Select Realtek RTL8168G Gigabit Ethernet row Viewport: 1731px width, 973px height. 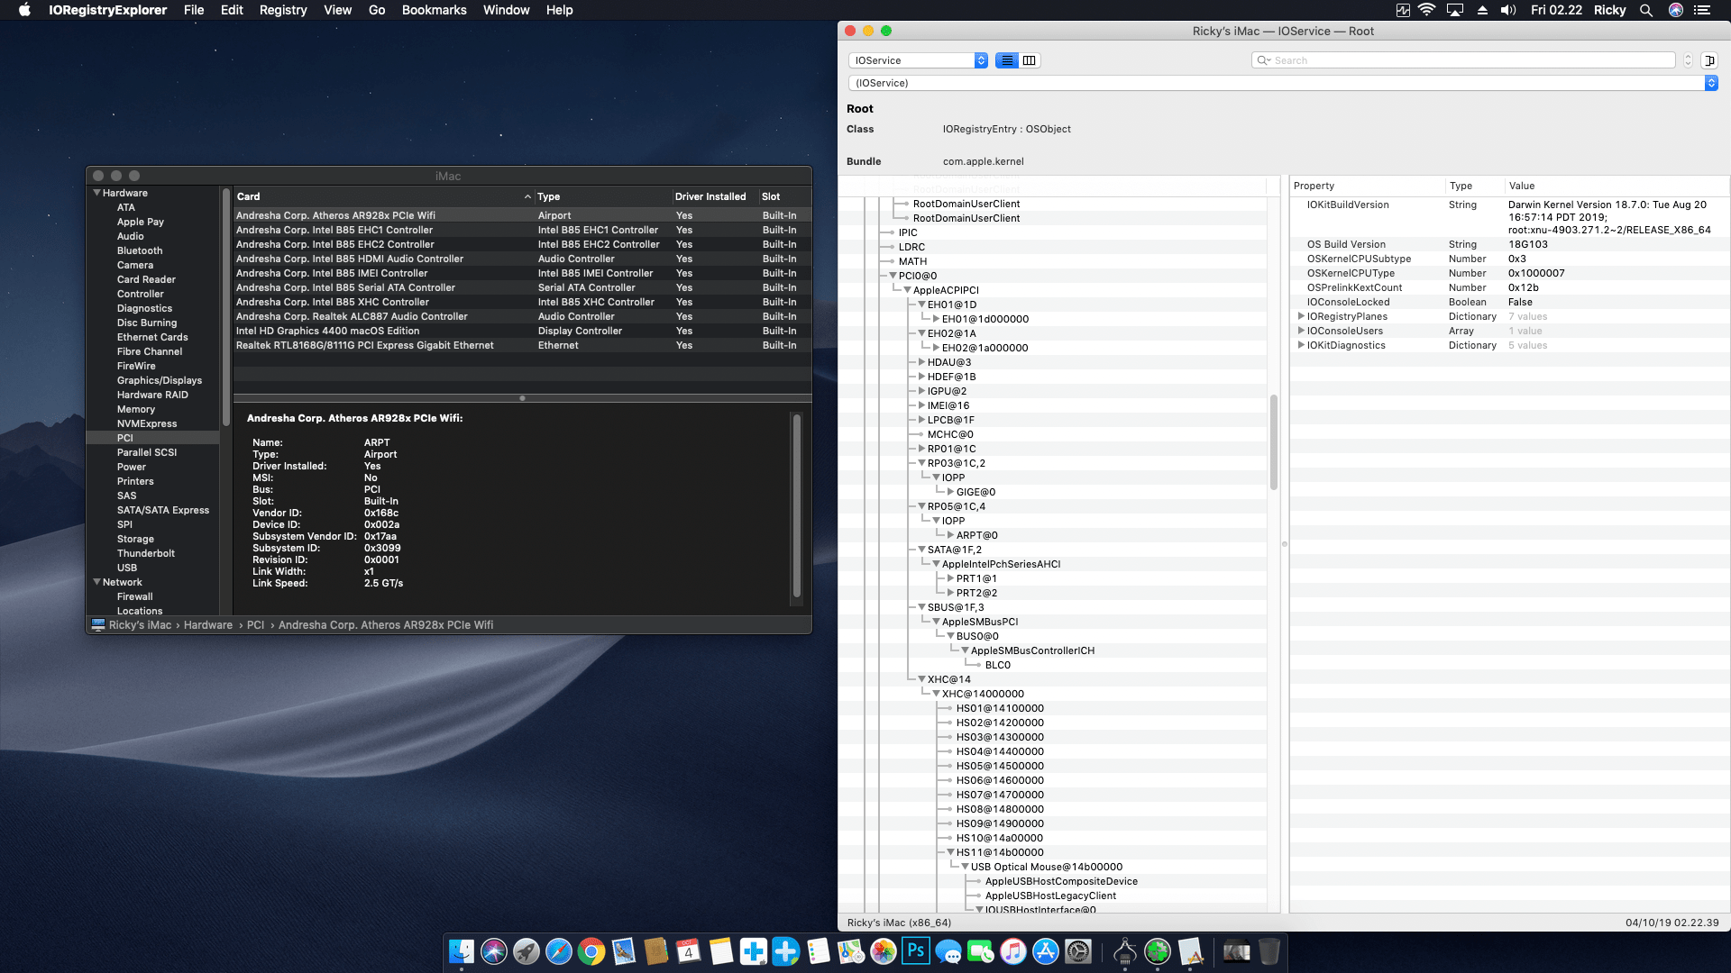pyautogui.click(x=522, y=345)
